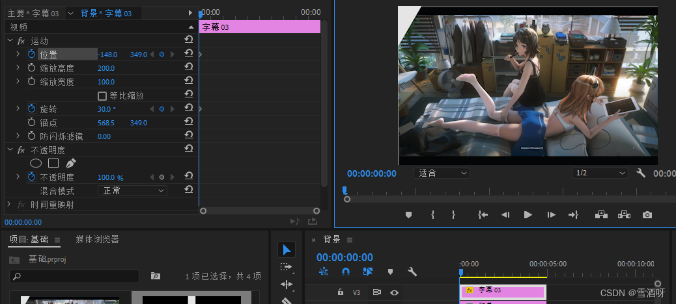Select the Track Select Forward tool

click(x=287, y=267)
